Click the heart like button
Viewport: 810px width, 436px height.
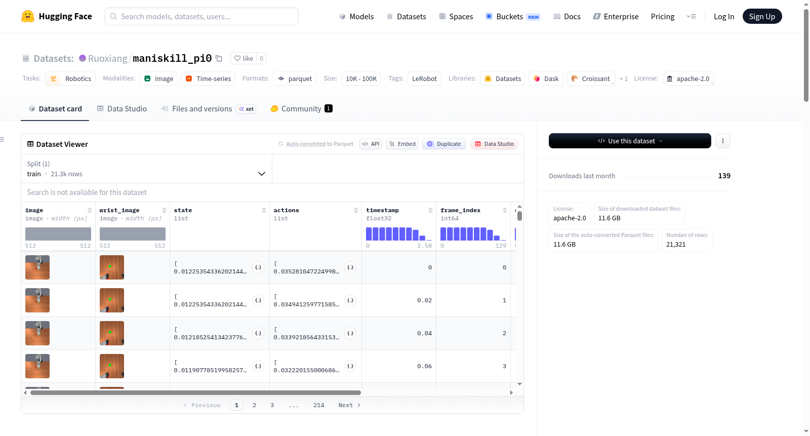click(244, 58)
